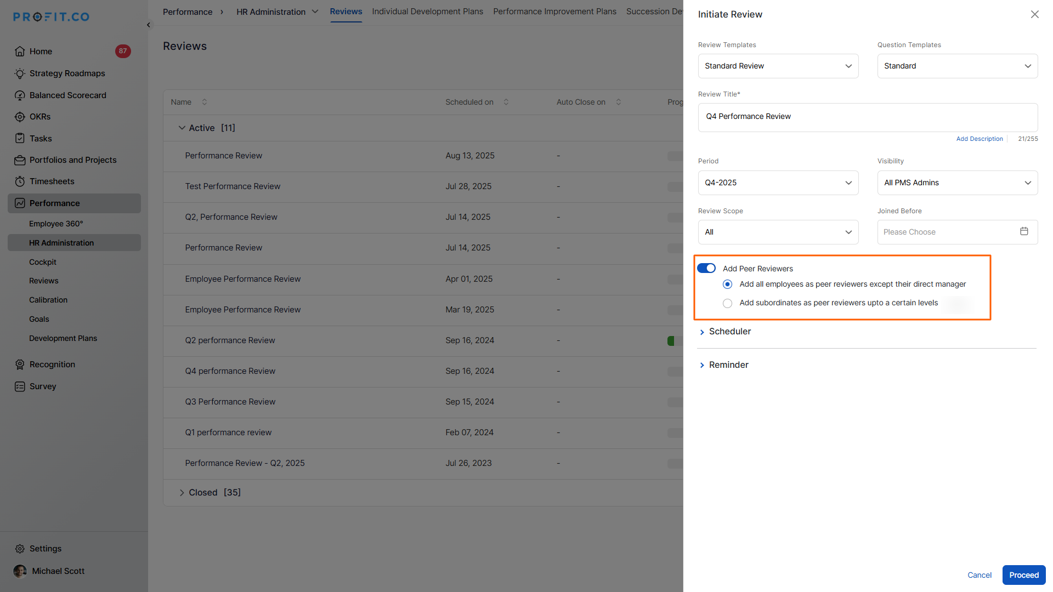The width and height of the screenshot is (1053, 592).
Task: Click the Timesheets clock icon
Action: click(x=20, y=181)
